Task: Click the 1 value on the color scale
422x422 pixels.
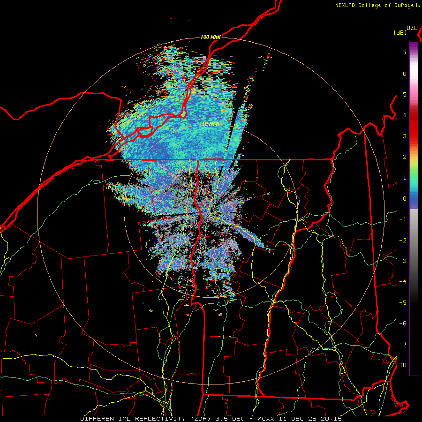Action: pos(405,178)
